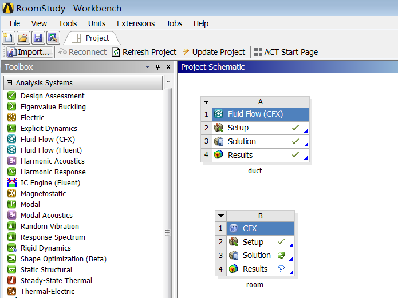Select the Rigid Dynamics icon
The width and height of the screenshot is (398, 298).
(x=11, y=248)
